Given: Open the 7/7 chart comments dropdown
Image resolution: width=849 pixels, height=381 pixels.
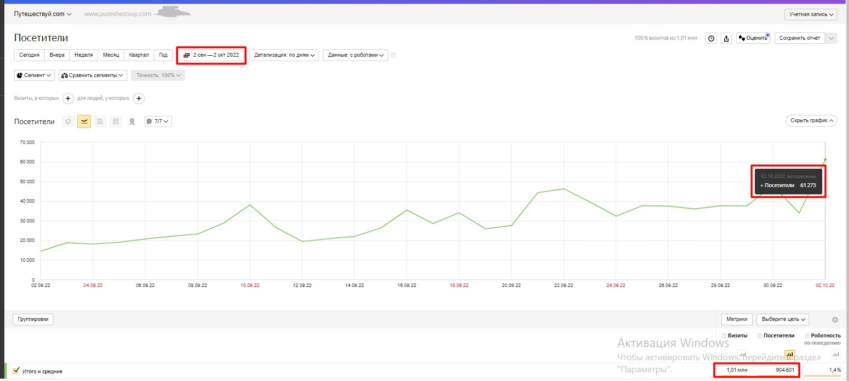Looking at the screenshot, I should coord(158,122).
